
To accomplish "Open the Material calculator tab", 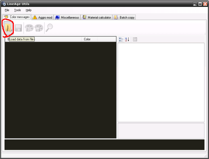I will coord(97,17).
